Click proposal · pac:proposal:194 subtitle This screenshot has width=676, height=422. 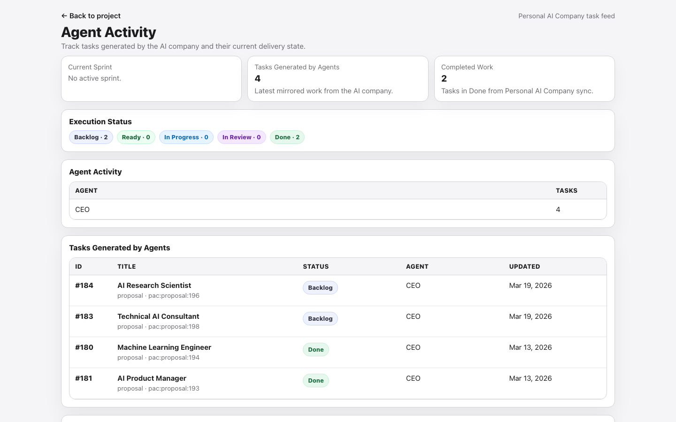tap(158, 358)
